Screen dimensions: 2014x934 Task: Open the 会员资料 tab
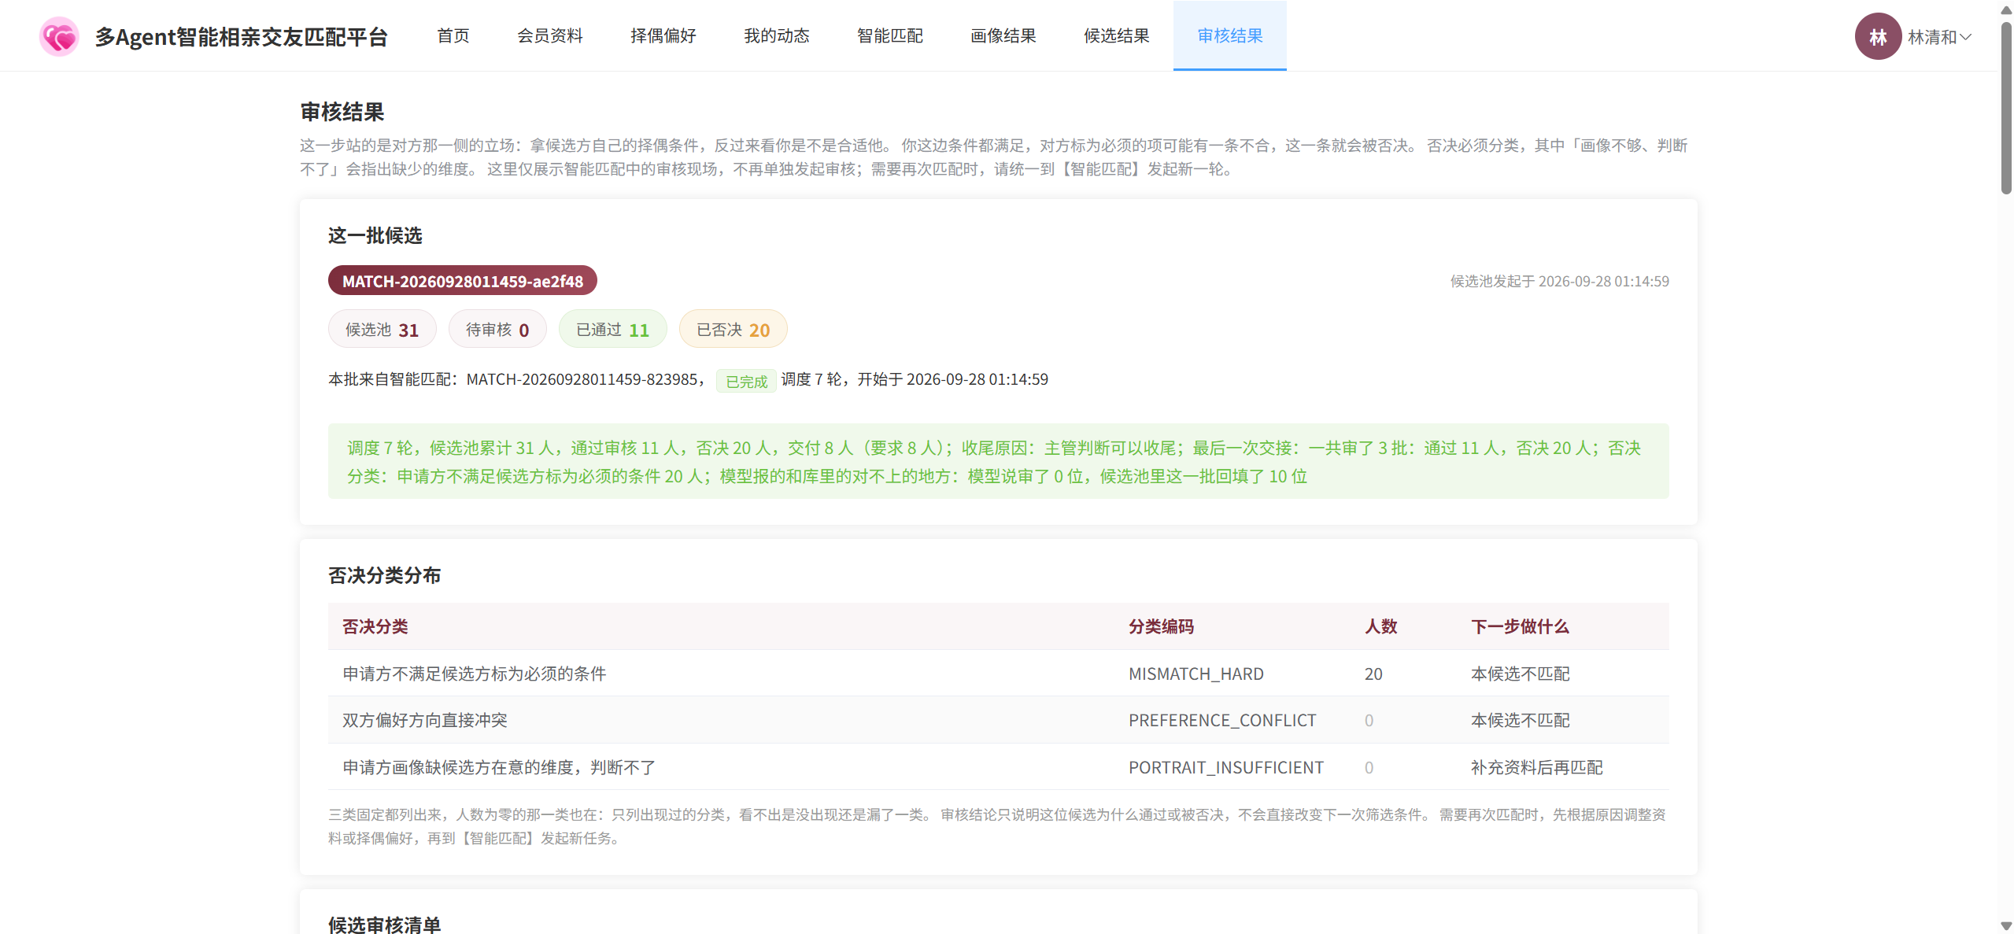tap(550, 35)
